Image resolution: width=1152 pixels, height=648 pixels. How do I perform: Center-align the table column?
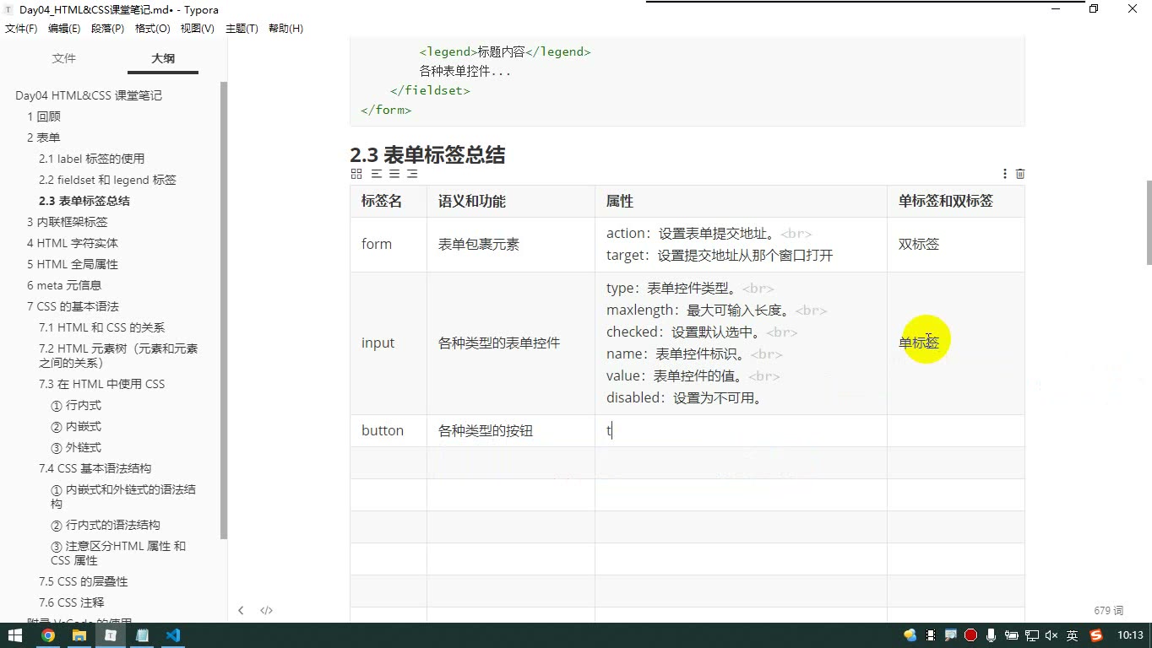point(394,174)
